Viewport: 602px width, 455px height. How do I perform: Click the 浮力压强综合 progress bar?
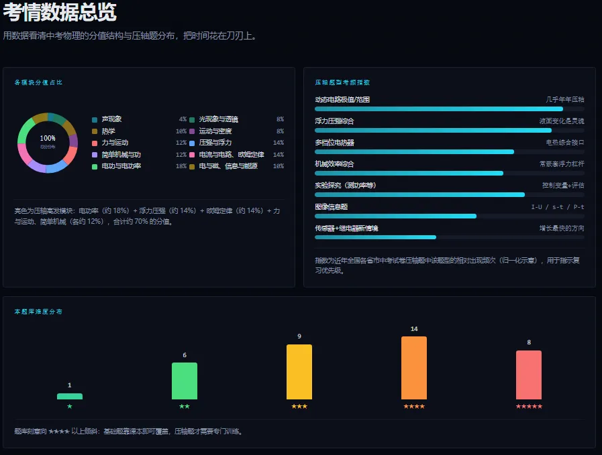coord(450,130)
